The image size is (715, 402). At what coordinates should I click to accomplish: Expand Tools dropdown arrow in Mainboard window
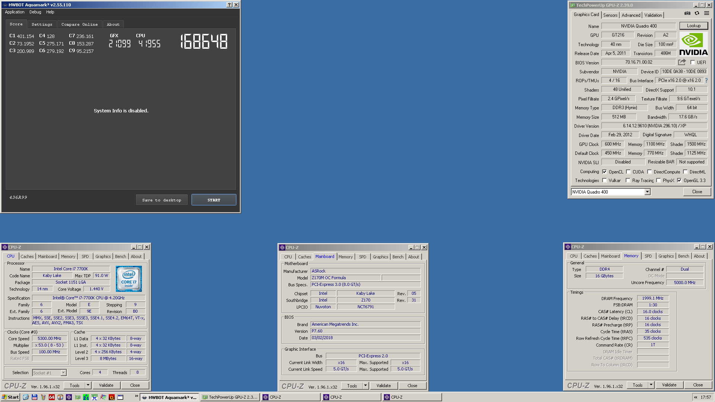(365, 386)
